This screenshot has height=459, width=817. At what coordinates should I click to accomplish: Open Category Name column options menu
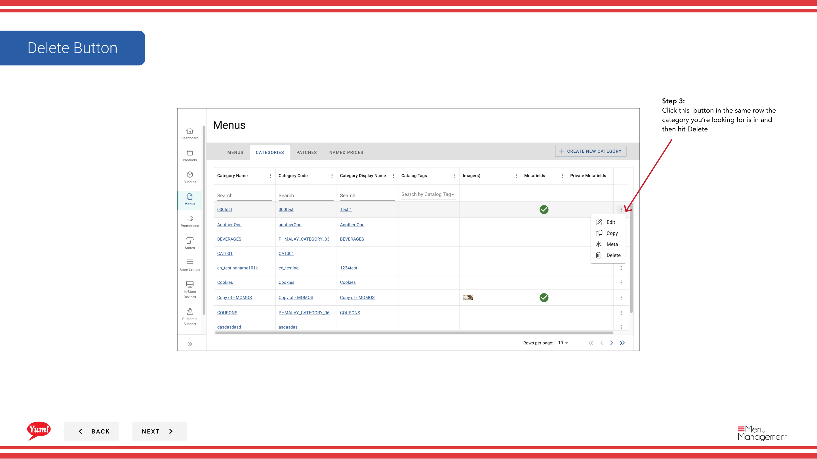click(271, 176)
